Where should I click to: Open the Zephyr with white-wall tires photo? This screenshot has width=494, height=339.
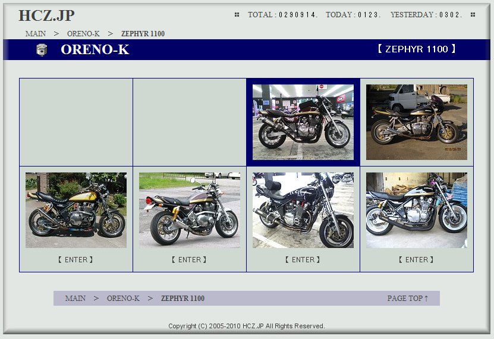417,210
